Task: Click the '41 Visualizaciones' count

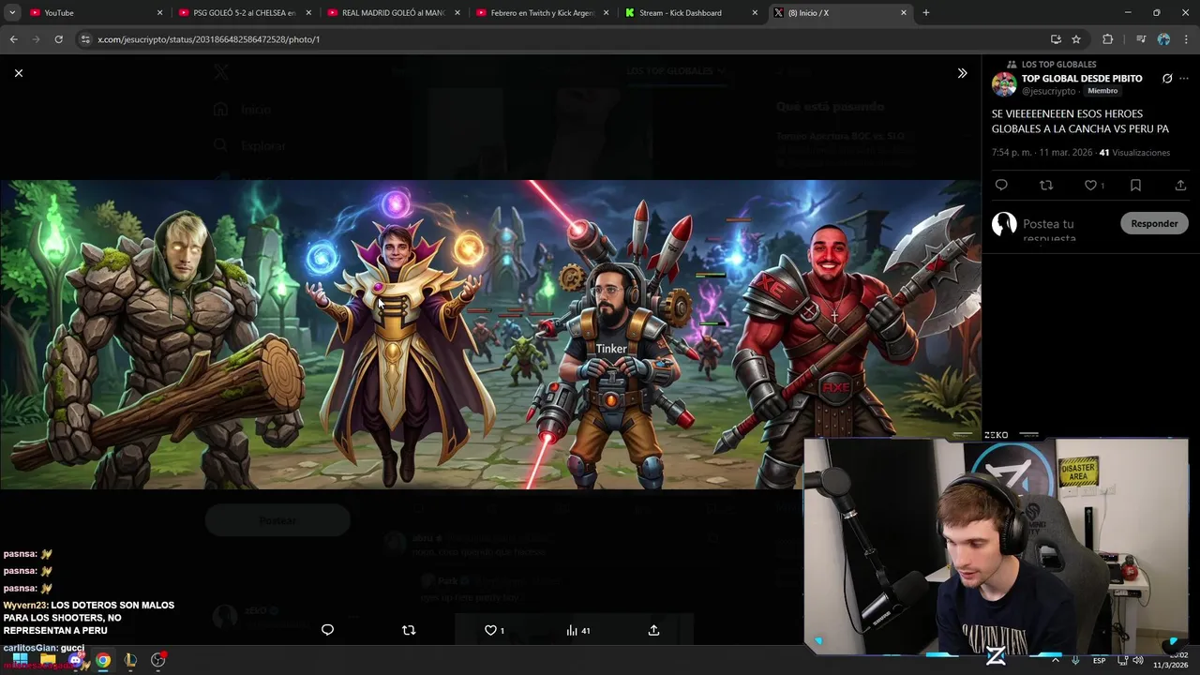Action: pos(1134,153)
